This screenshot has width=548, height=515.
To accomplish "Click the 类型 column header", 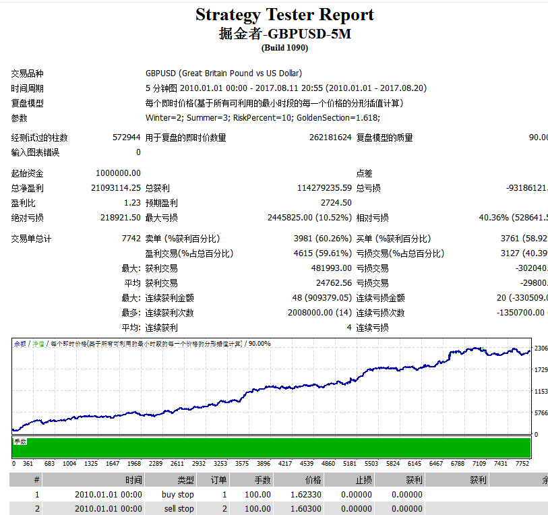I will tap(185, 480).
